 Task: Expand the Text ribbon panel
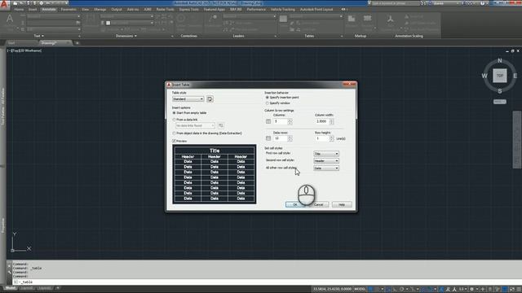pos(38,36)
